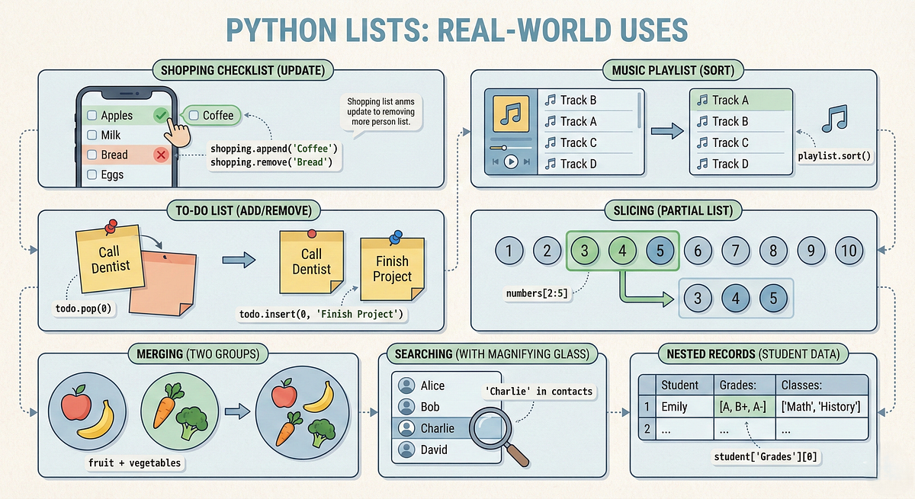The image size is (915, 499).
Task: Select number circle 9 in the slicing row
Action: (811, 251)
